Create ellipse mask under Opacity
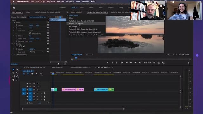Screen dimensions: 203x114 click(17, 47)
